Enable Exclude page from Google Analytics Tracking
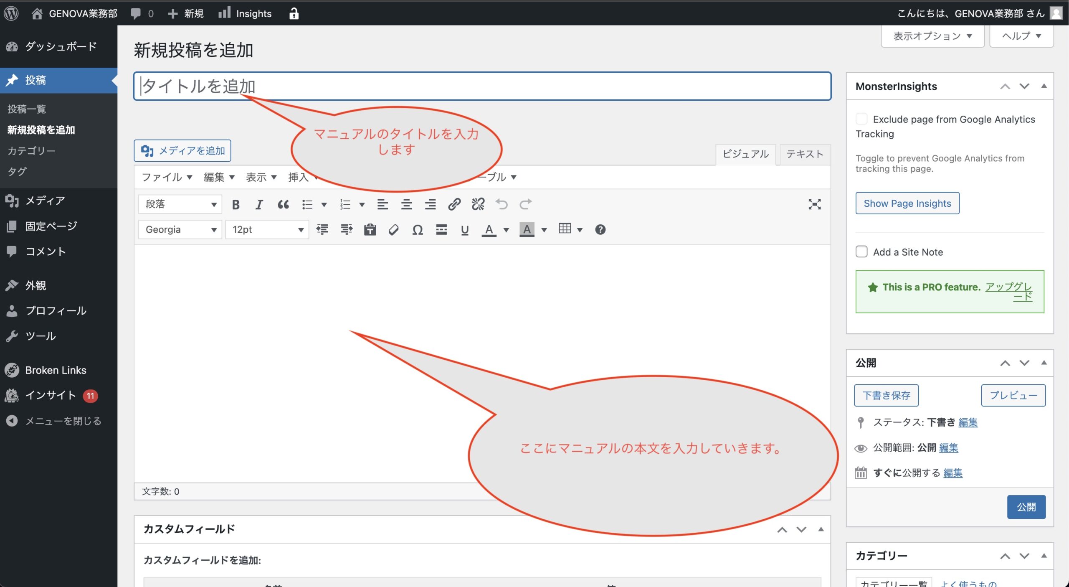Viewport: 1069px width, 587px height. pos(861,119)
